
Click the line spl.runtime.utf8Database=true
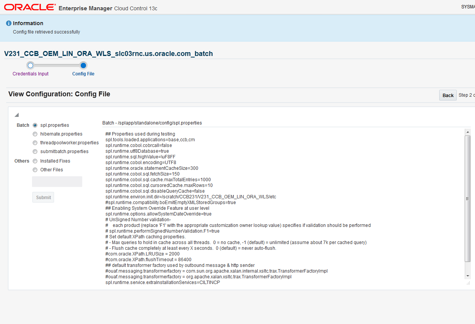pyautogui.click(x=137, y=151)
